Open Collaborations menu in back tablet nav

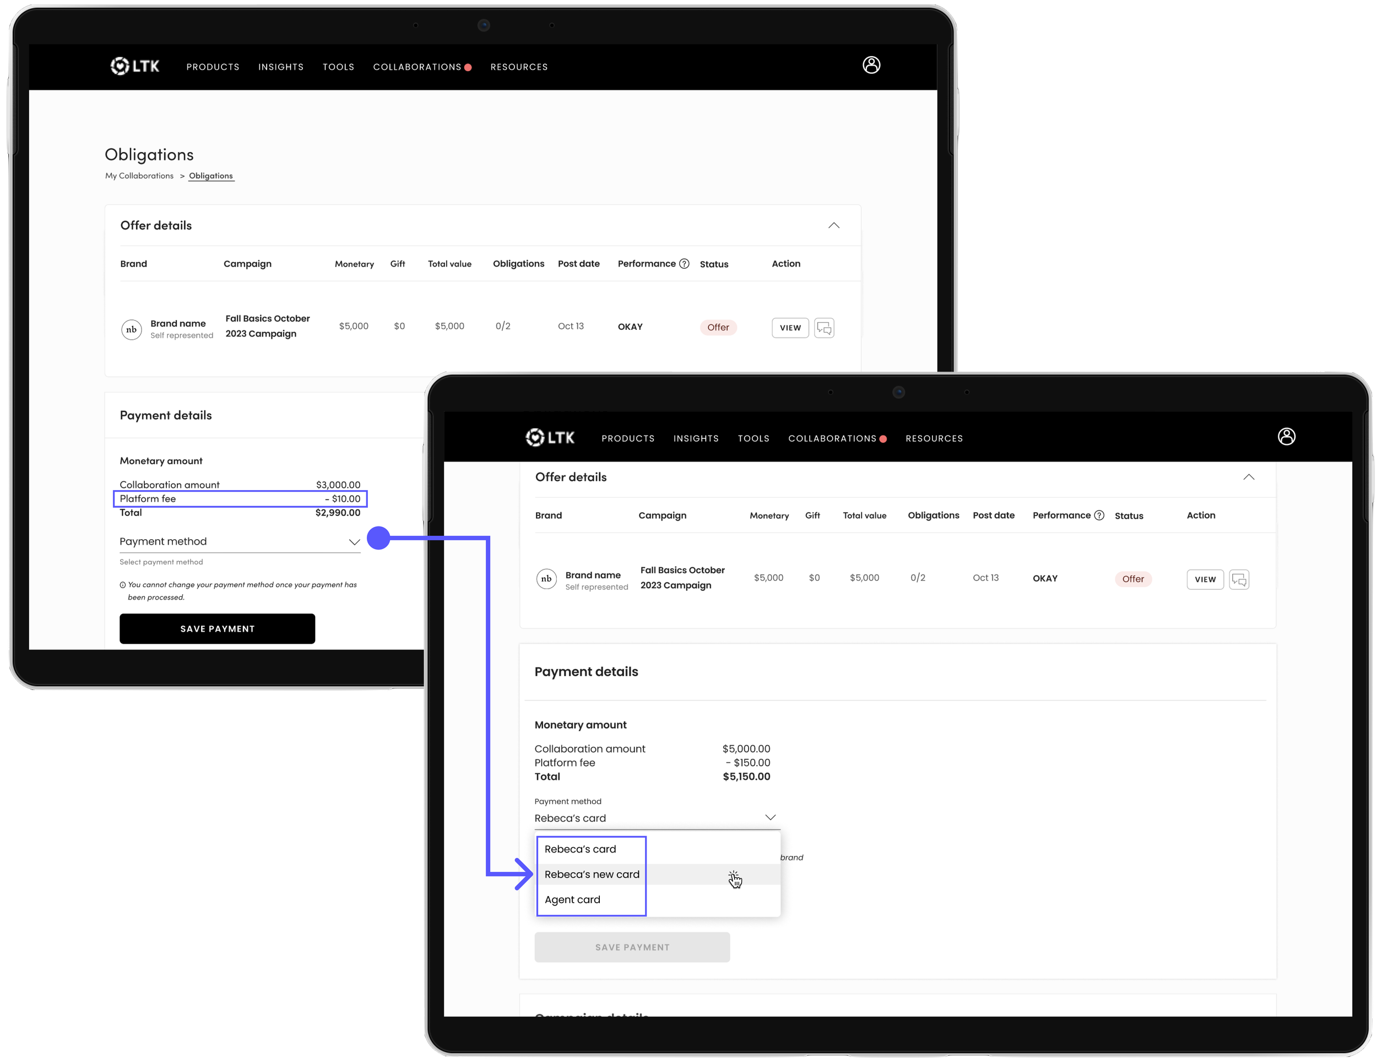pyautogui.click(x=418, y=67)
